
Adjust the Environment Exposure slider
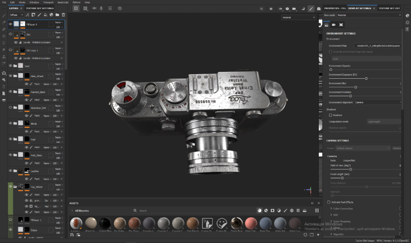point(366,78)
